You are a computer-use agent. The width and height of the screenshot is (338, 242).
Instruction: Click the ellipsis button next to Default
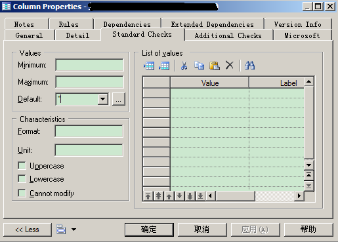click(119, 99)
